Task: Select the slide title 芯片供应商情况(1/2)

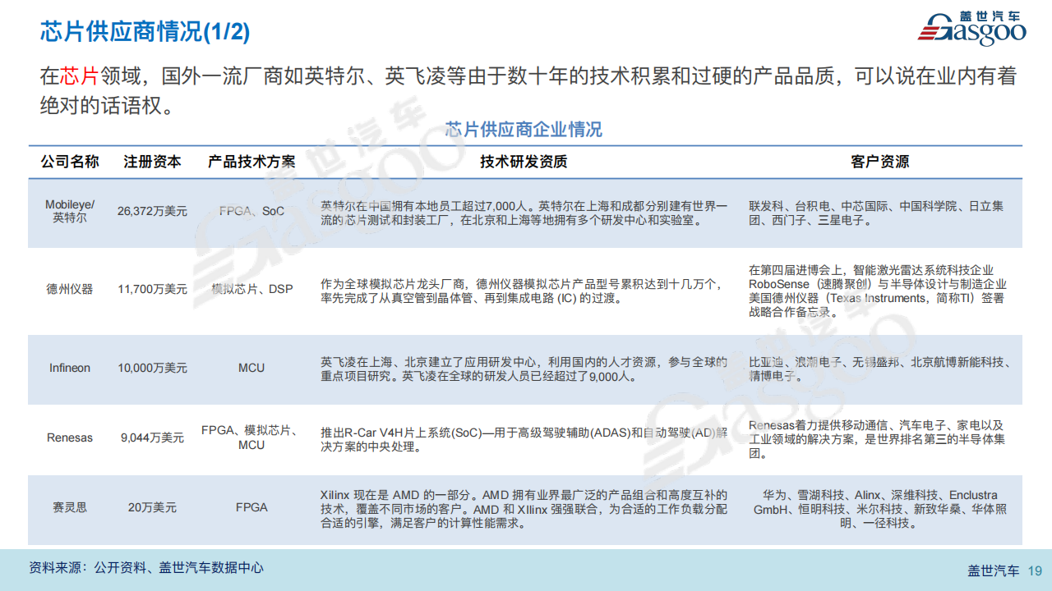Action: (x=145, y=33)
